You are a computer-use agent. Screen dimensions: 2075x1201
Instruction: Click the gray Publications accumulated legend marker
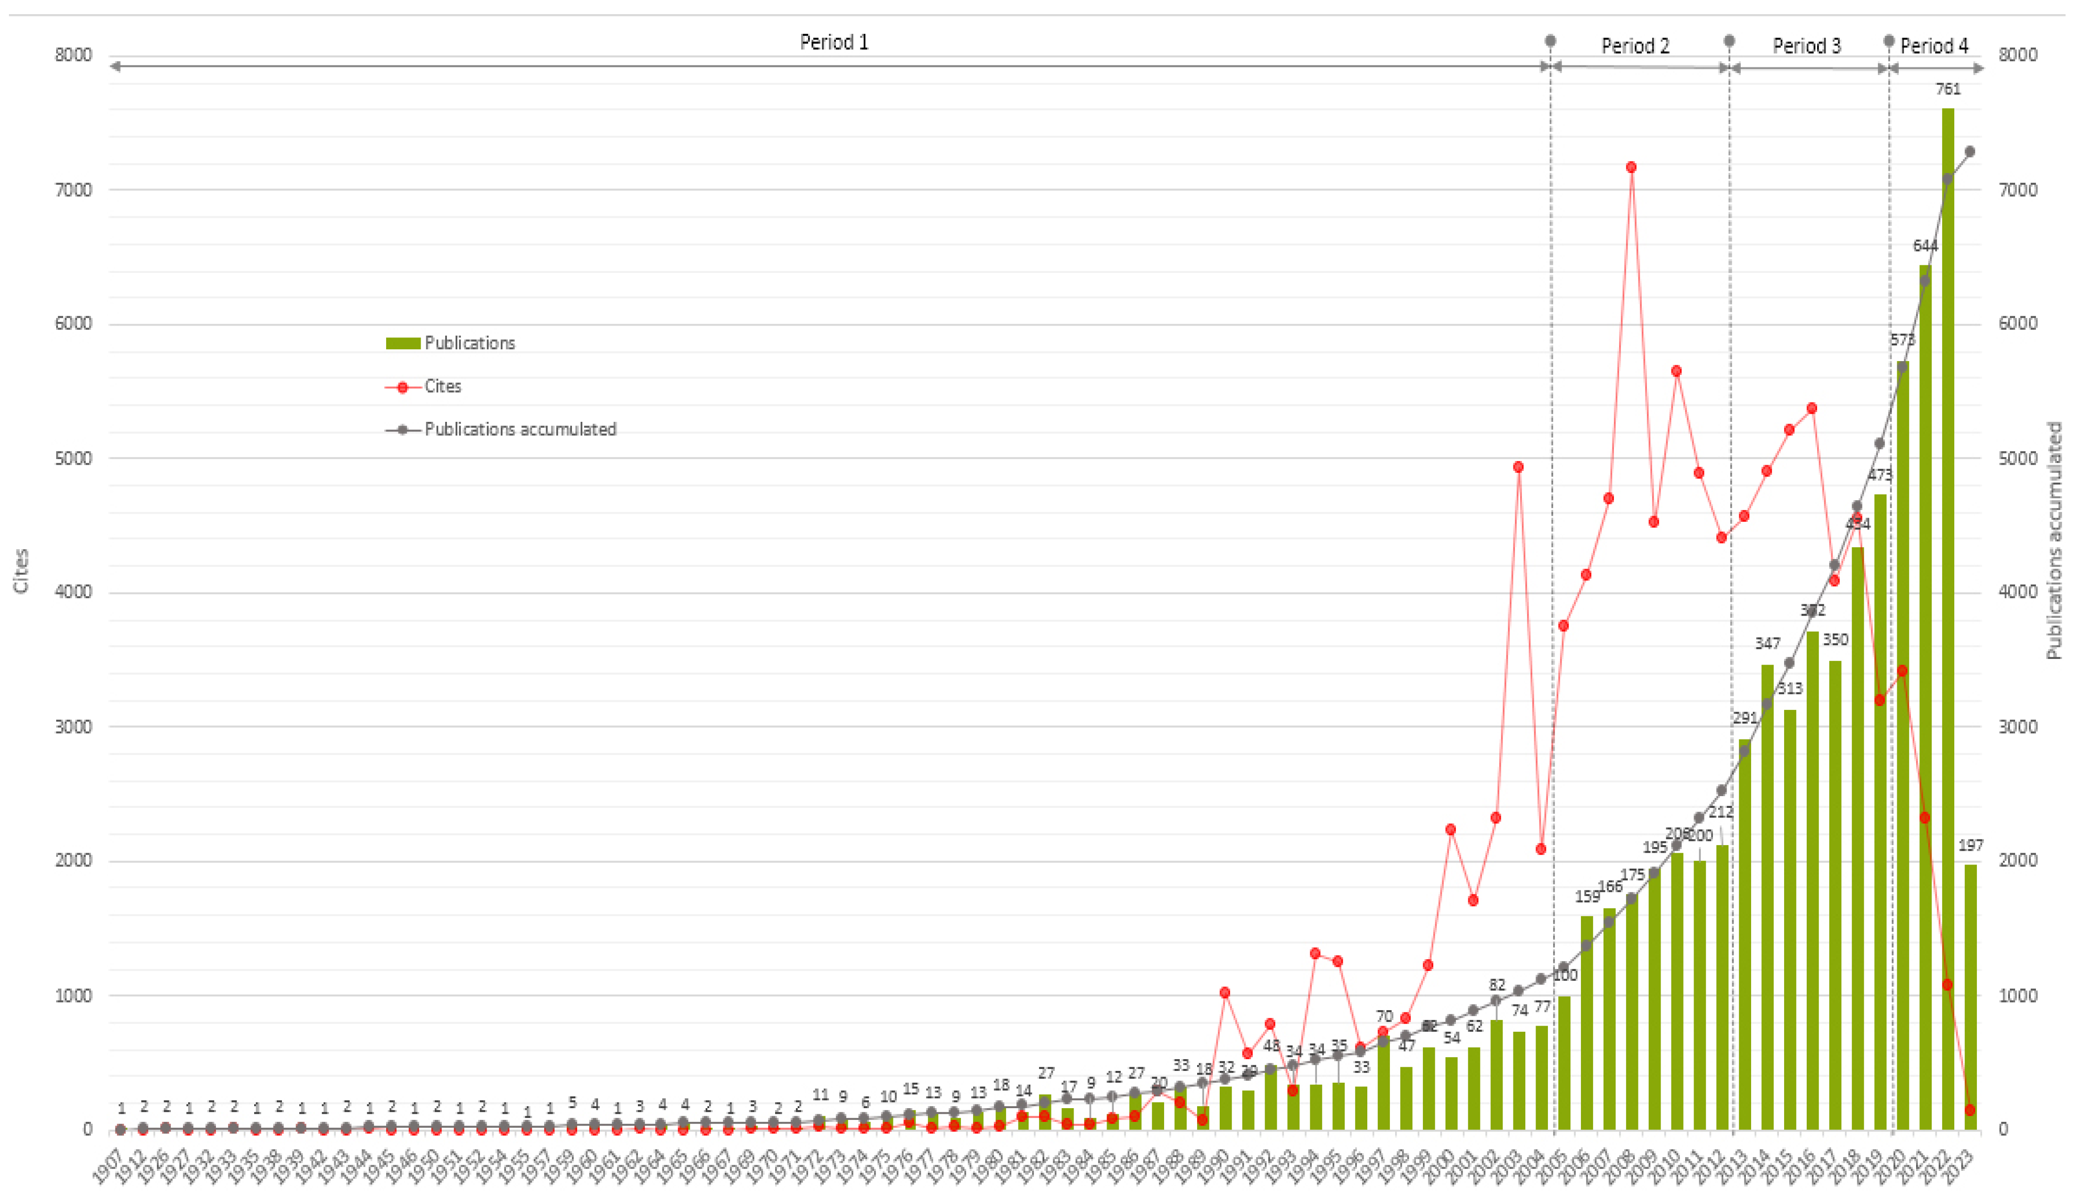(x=403, y=430)
